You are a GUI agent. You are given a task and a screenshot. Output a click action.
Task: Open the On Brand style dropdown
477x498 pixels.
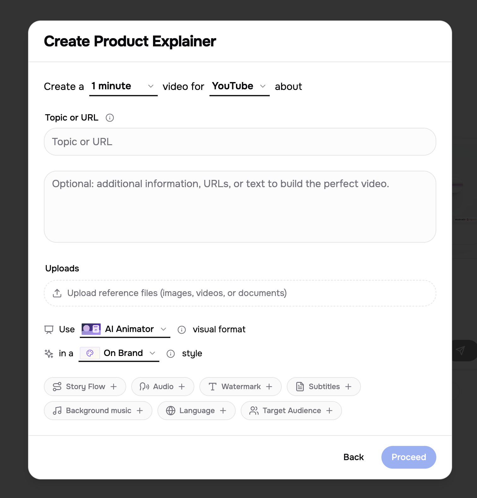tap(119, 353)
